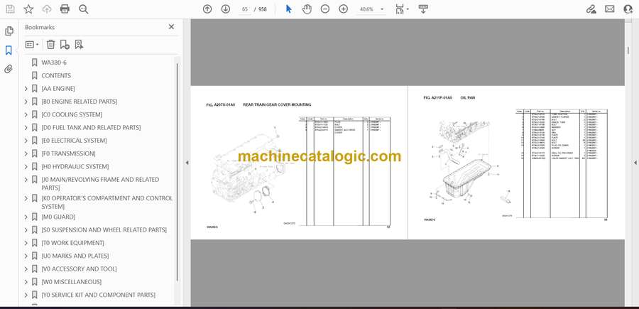Image resolution: width=639 pixels, height=309 pixels.
Task: Open the account sign-in icon
Action: pyautogui.click(x=628, y=9)
